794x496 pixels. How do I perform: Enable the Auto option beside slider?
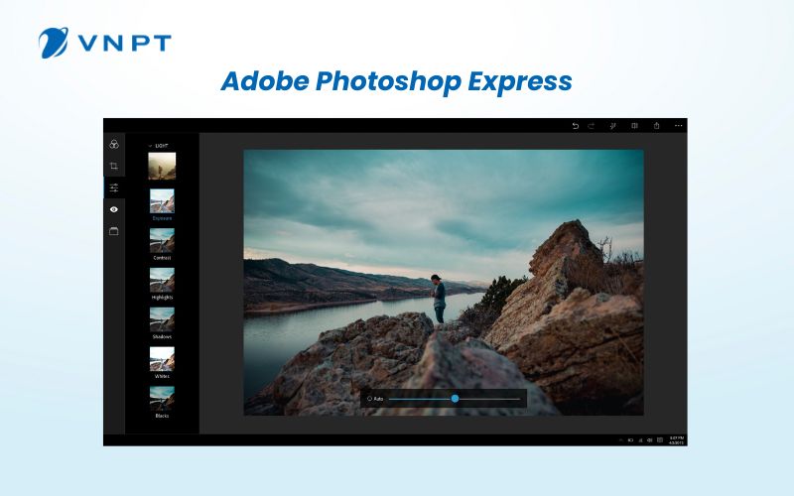375,399
